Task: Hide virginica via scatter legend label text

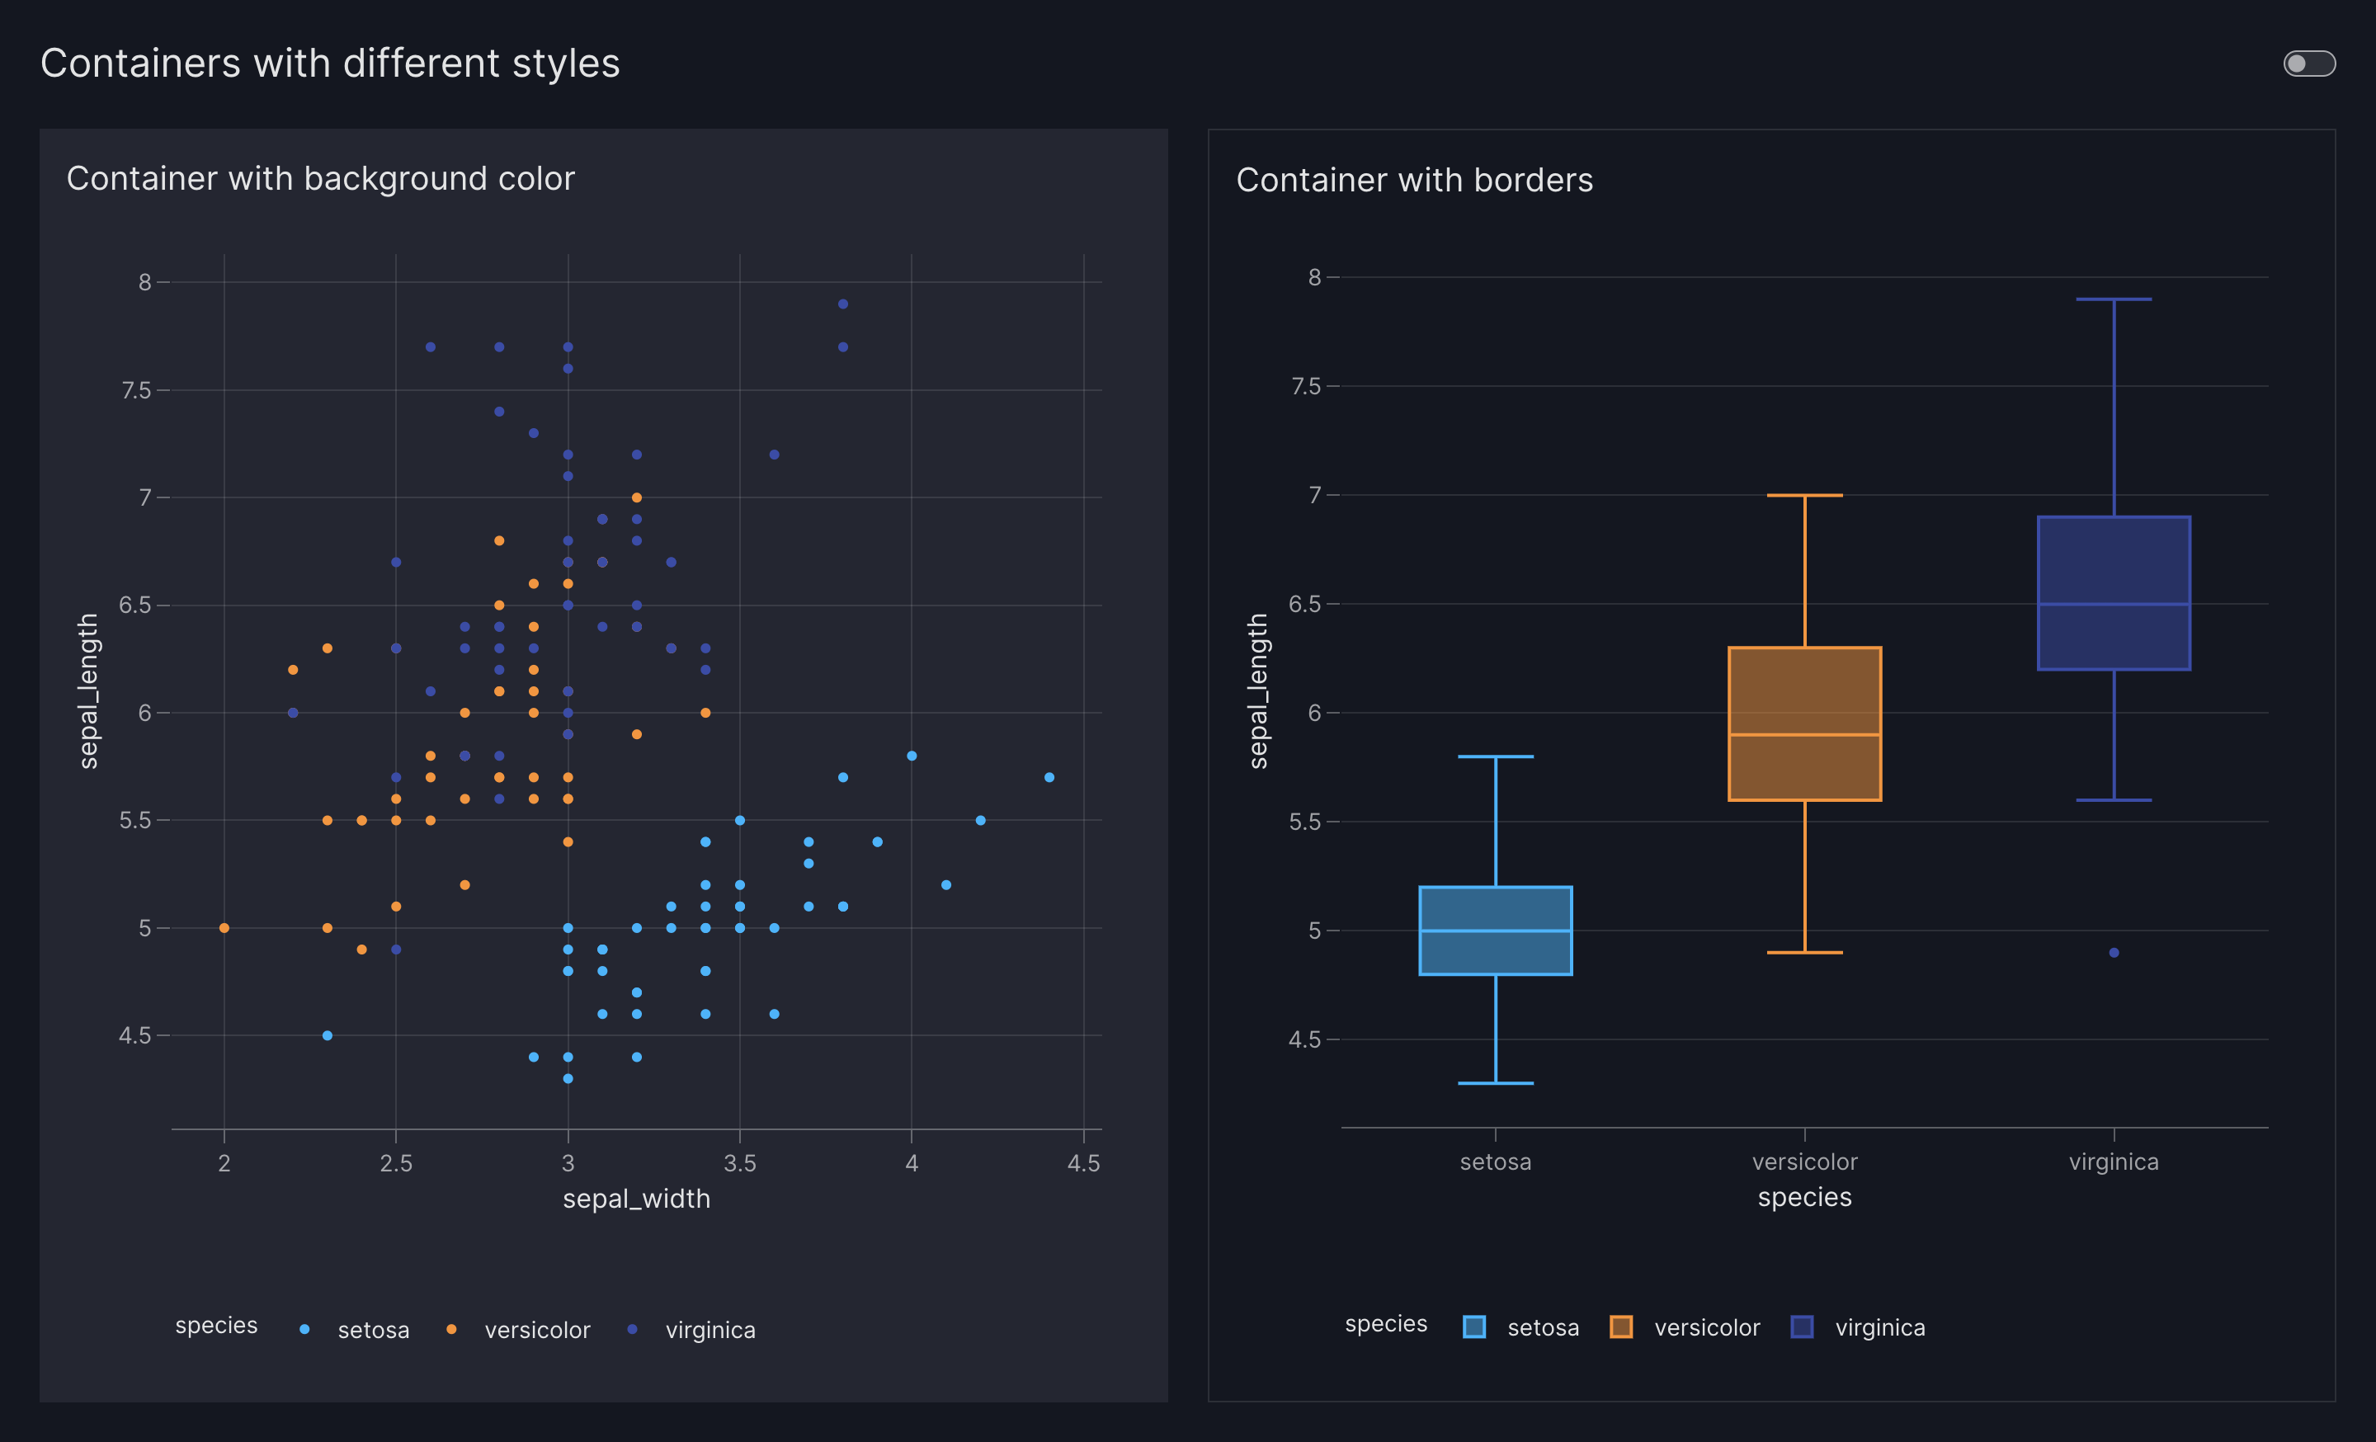Action: (709, 1330)
